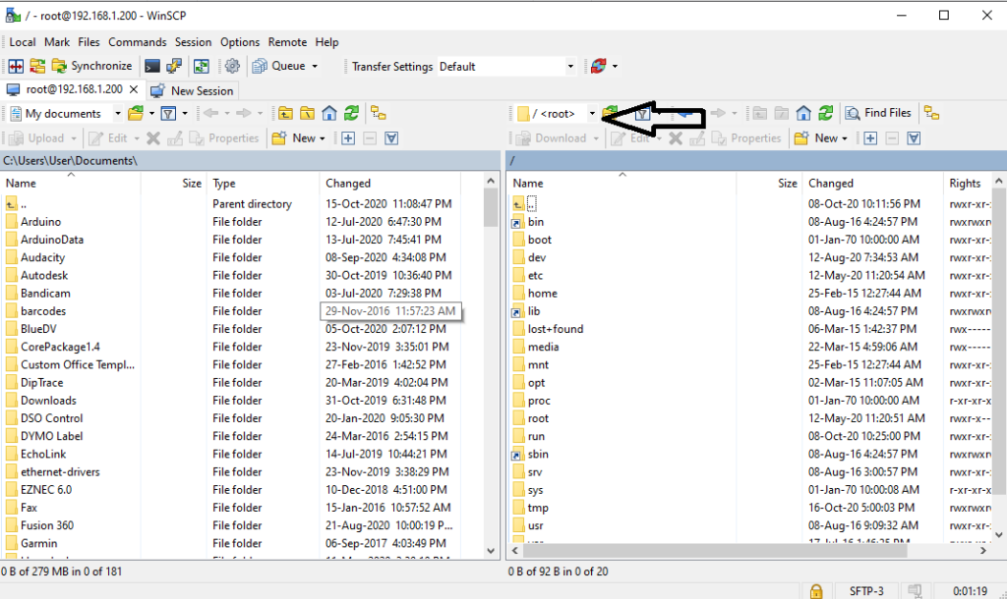The height and width of the screenshot is (599, 1007).
Task: Open directory icon beside My documents
Action: (x=136, y=114)
